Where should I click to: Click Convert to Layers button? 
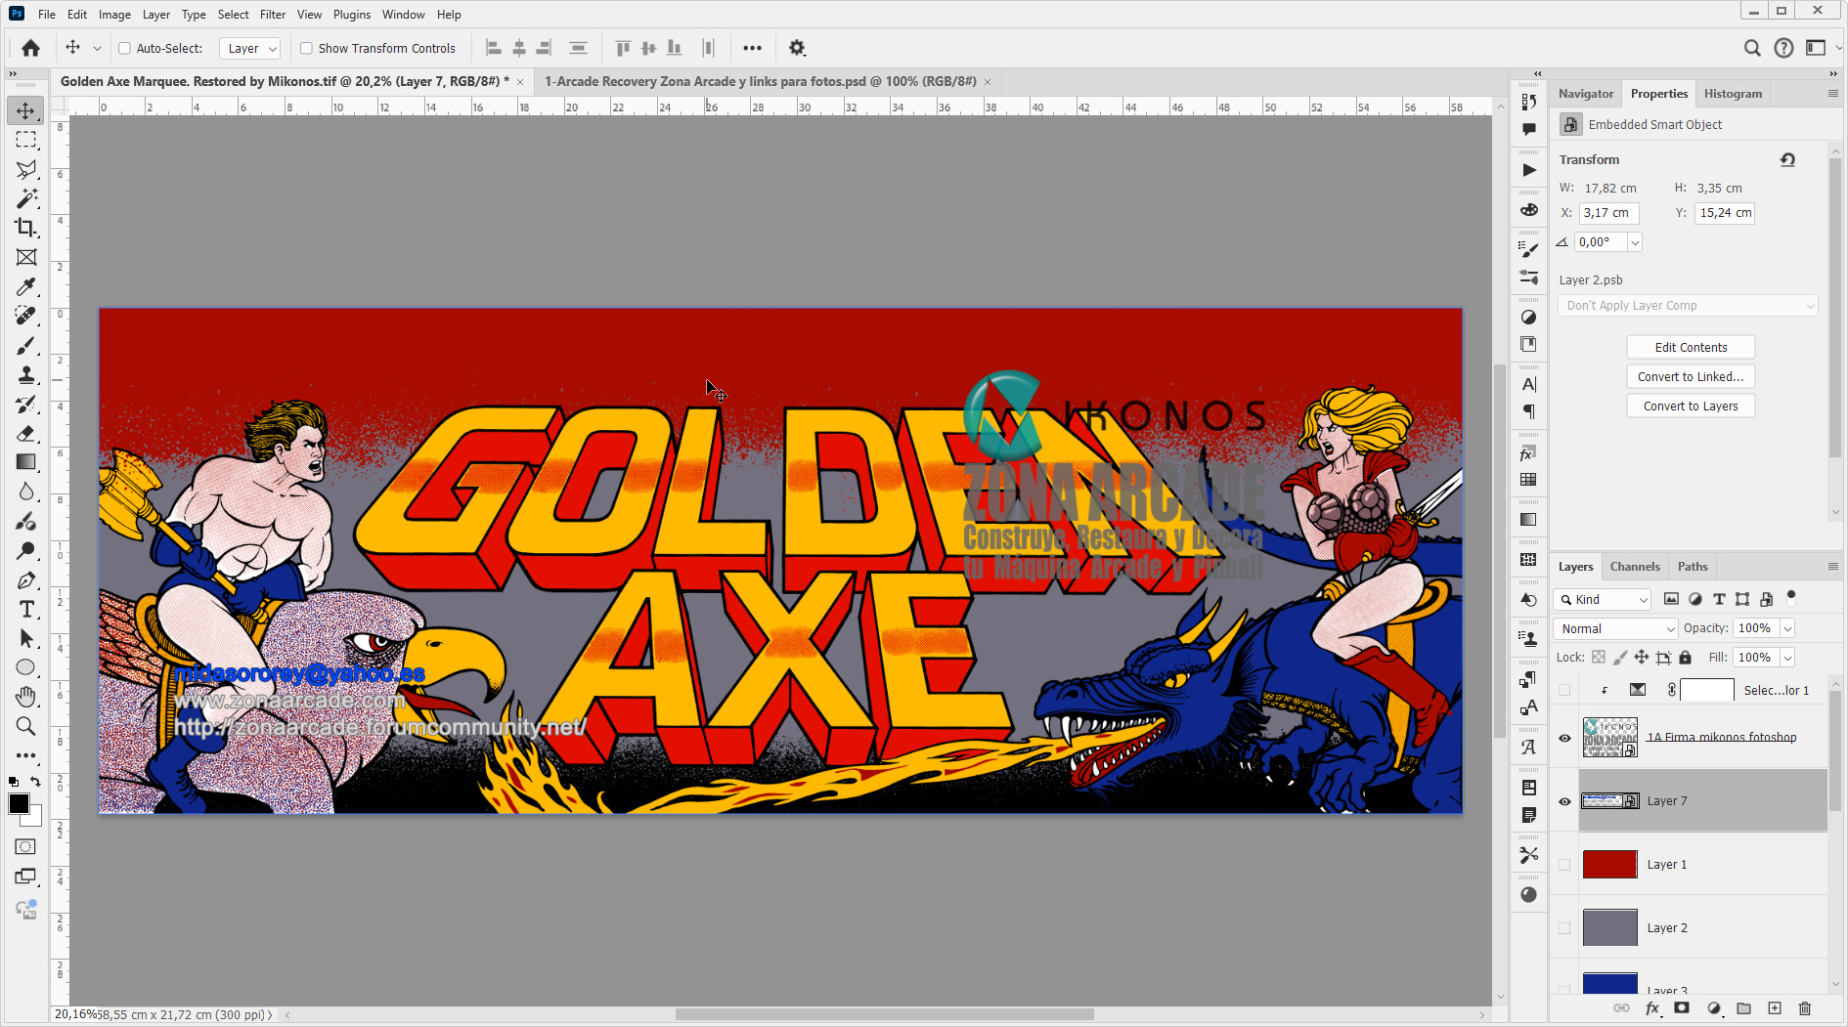click(x=1691, y=407)
